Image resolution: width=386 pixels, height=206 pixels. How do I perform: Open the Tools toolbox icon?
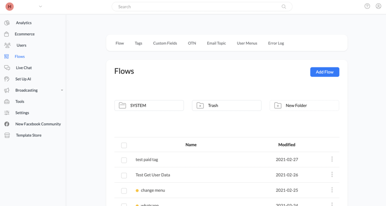coord(7,102)
